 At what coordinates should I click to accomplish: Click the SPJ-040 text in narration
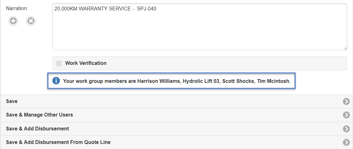[146, 9]
